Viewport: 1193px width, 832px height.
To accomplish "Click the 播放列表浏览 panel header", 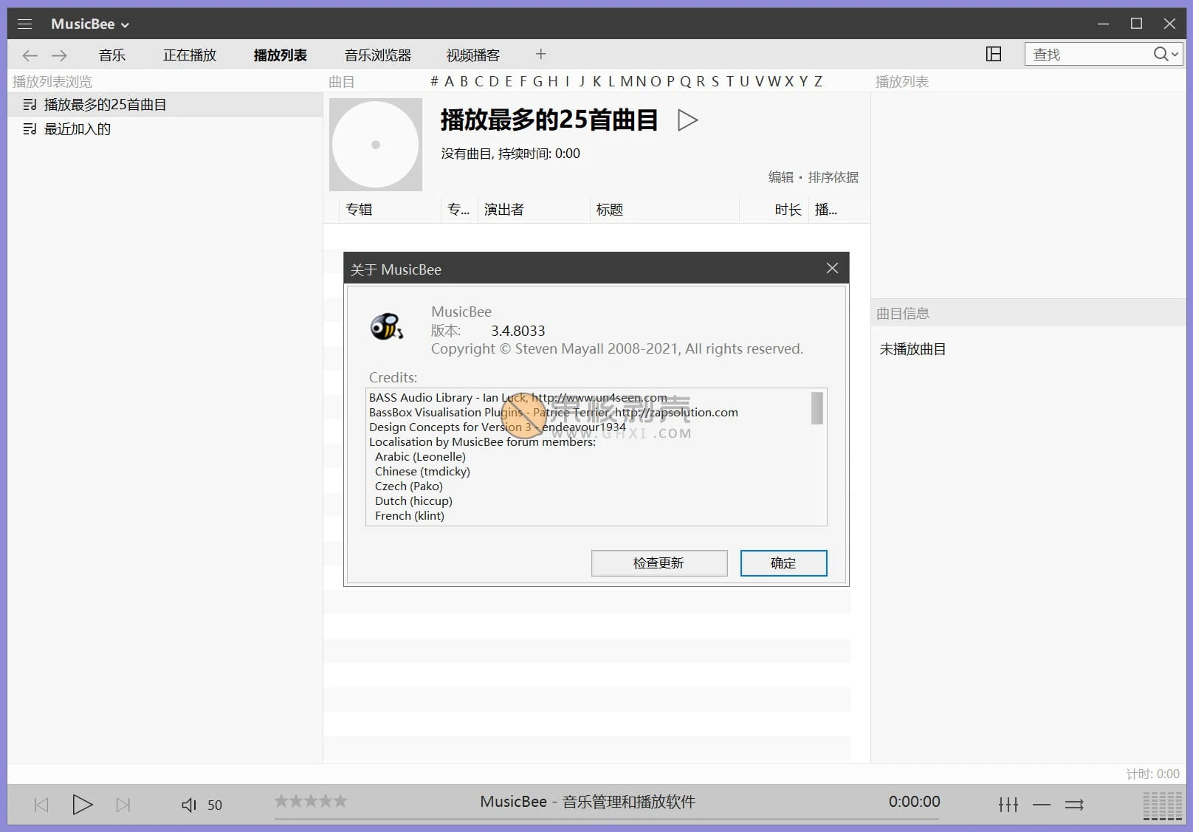I will pyautogui.click(x=52, y=81).
